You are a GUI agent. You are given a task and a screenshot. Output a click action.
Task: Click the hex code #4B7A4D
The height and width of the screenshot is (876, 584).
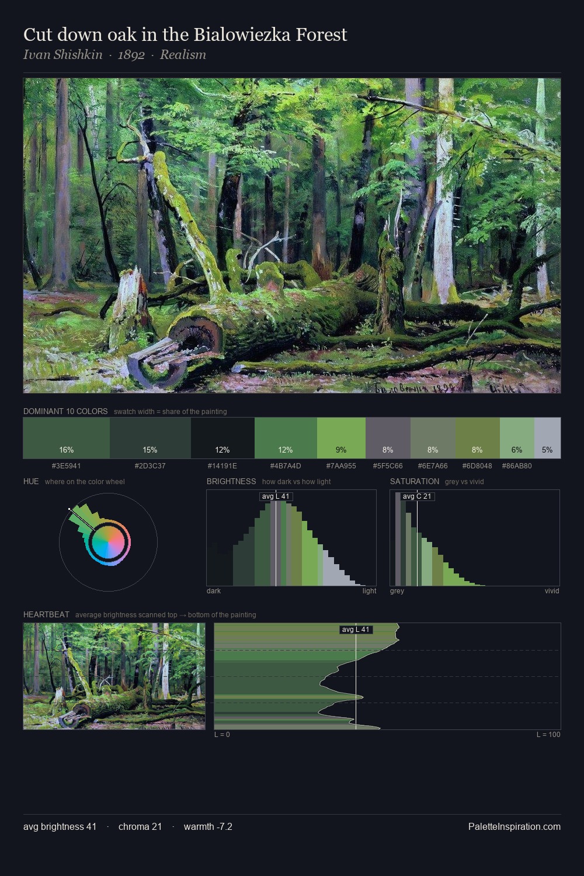click(x=286, y=466)
